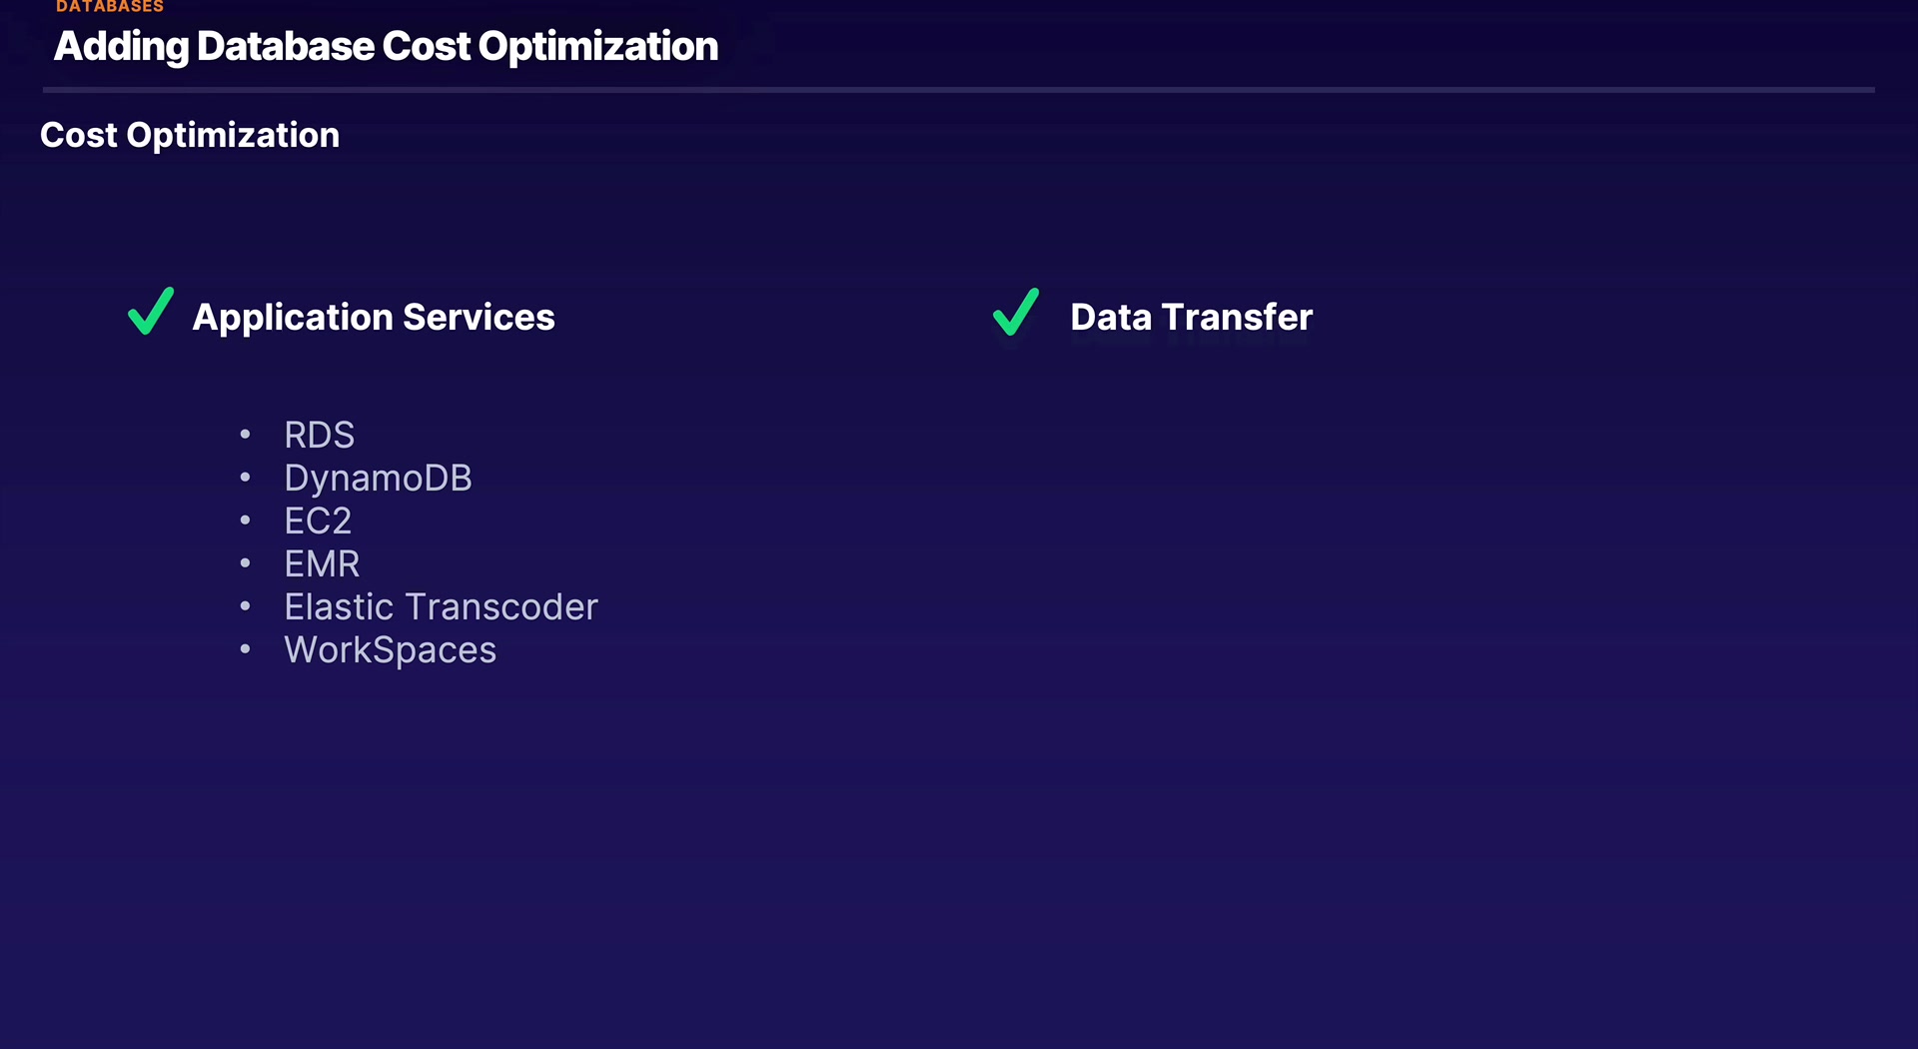Viewport: 1918px width, 1049px height.
Task: Click the green checkmark beside Application Services
Action: tap(151, 312)
